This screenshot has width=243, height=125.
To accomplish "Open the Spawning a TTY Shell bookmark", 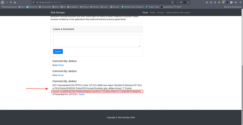I will pyautogui.click(x=171, y=7).
